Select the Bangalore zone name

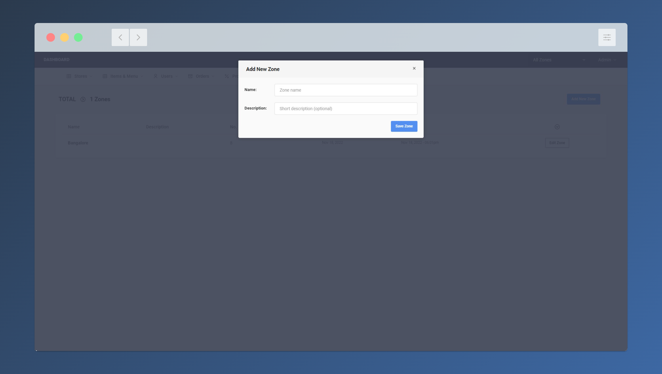coord(78,143)
